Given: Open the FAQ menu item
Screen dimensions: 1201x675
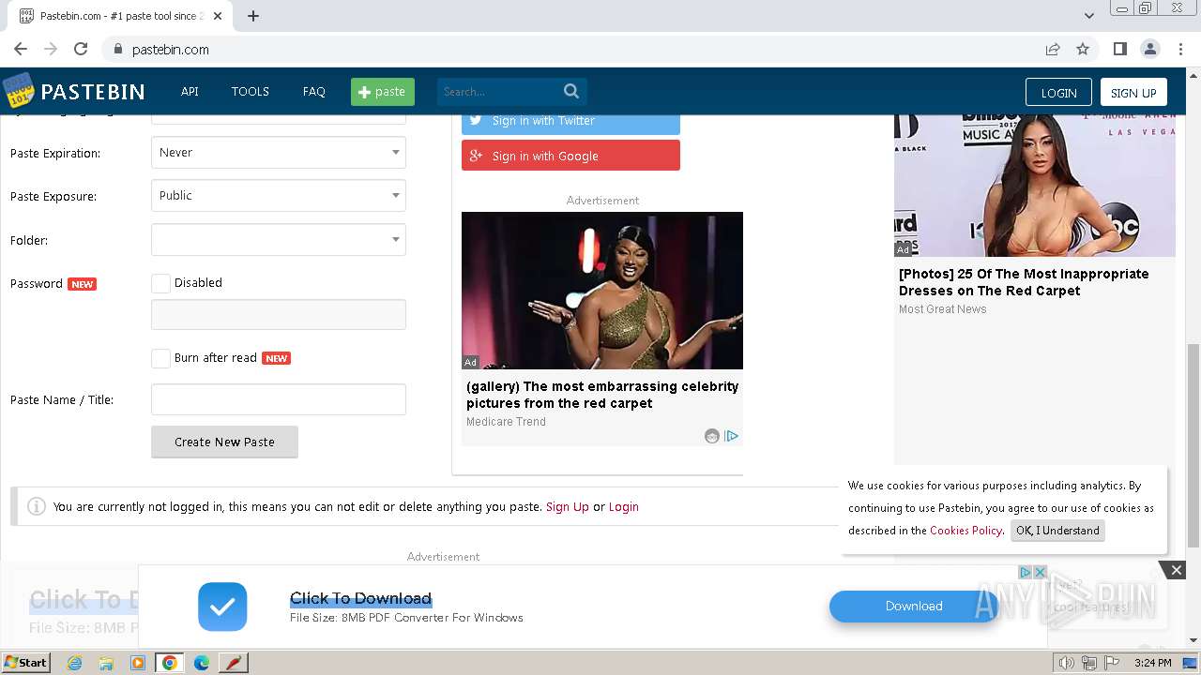Looking at the screenshot, I should pos(314,91).
